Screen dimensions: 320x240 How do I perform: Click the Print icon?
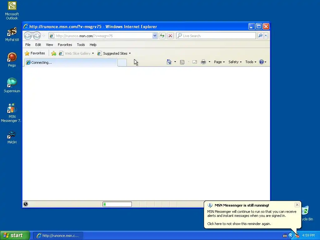pos(203,62)
